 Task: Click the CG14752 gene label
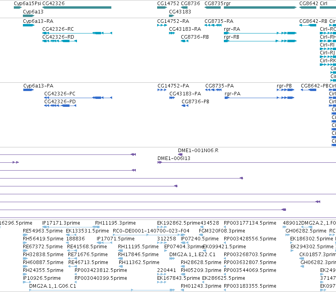point(168,4)
